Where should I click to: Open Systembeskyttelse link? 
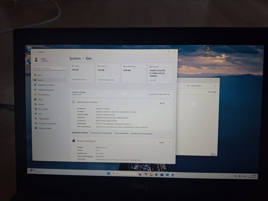pyautogui.click(x=121, y=133)
